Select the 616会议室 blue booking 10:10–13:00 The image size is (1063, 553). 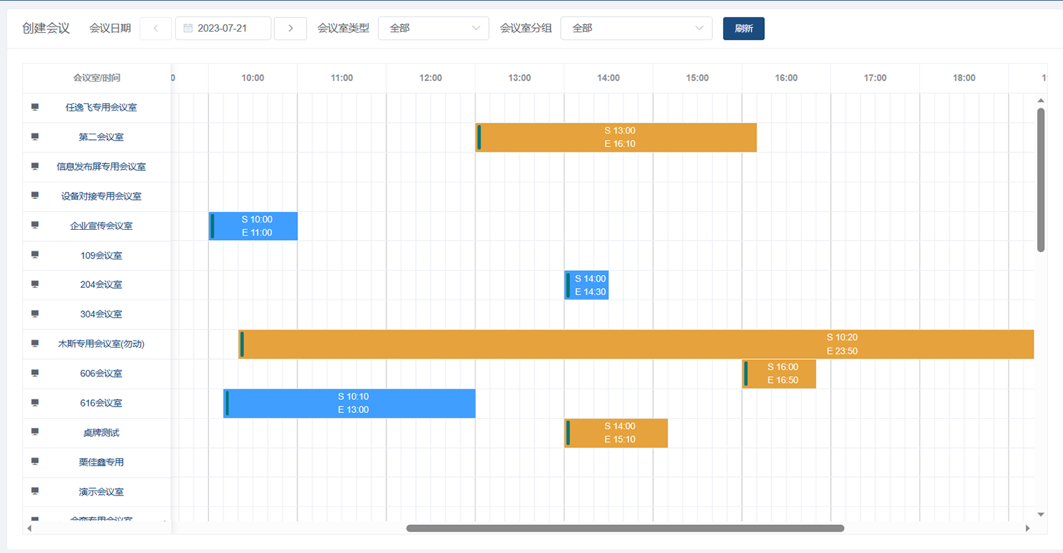point(350,403)
